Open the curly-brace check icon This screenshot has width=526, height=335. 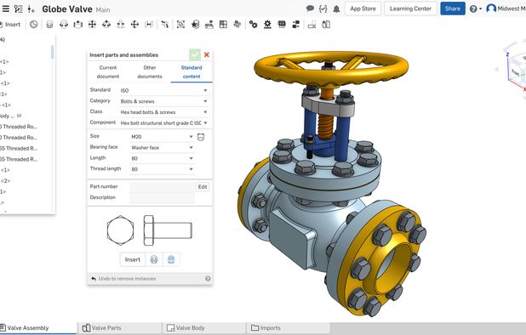(x=323, y=9)
